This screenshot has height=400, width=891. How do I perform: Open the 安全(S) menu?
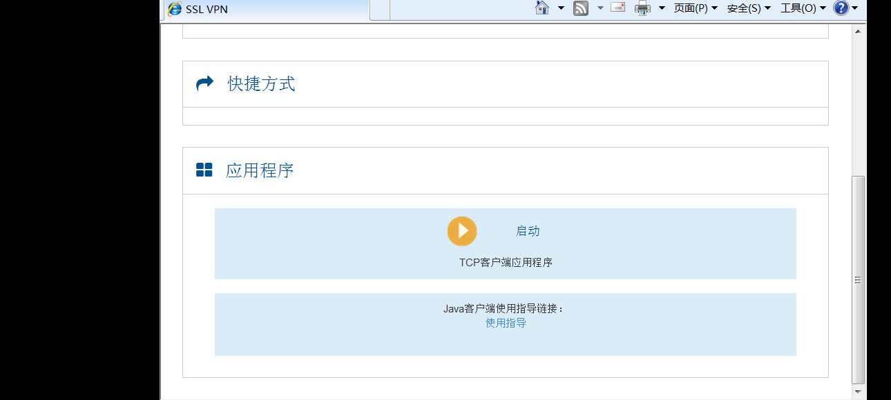point(748,8)
